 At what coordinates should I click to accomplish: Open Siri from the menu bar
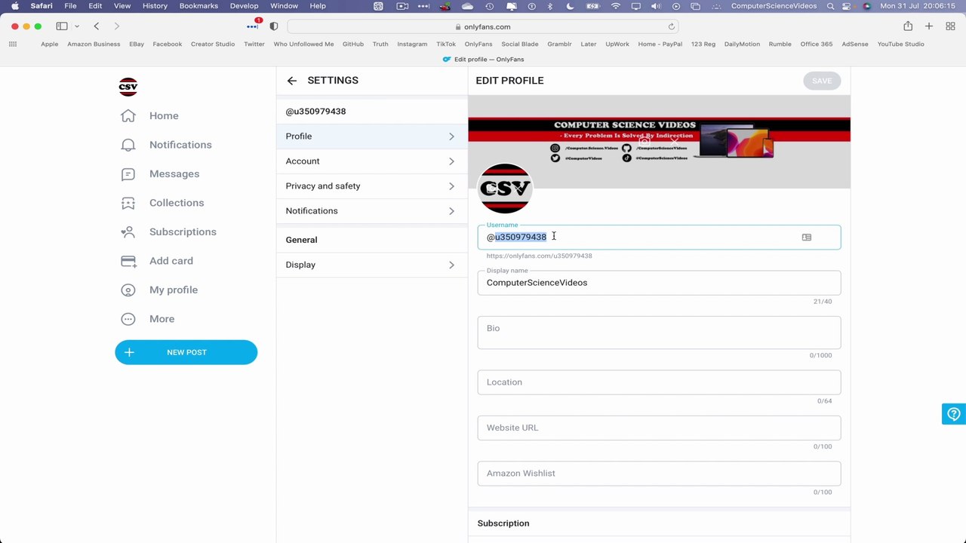click(866, 6)
